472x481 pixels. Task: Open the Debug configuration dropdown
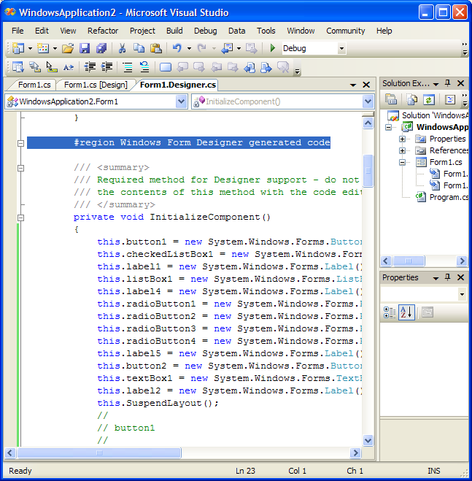pyautogui.click(x=341, y=48)
